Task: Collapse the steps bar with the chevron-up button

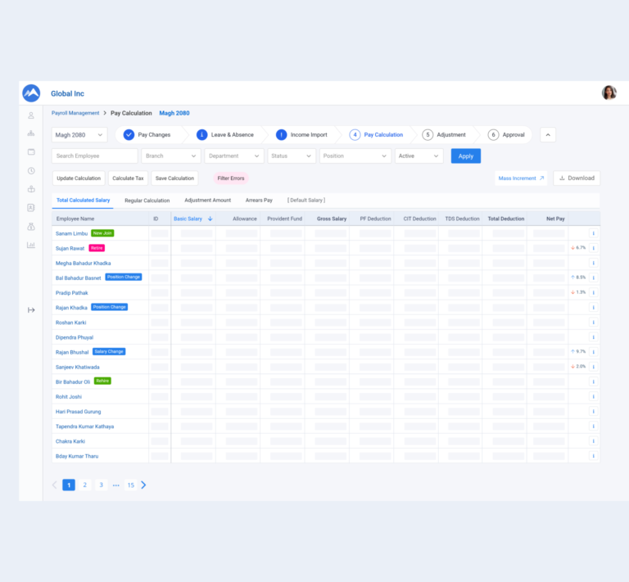Action: coord(548,135)
